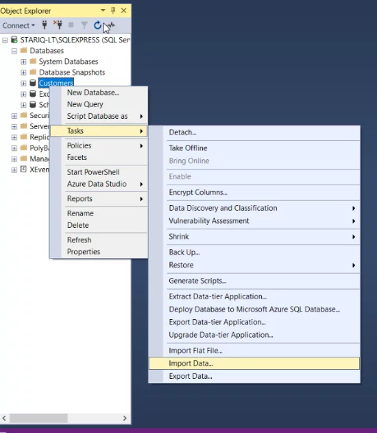The height and width of the screenshot is (433, 377).
Task: Click the scrollbar right arrow in Object Explorer
Action: pos(125,418)
